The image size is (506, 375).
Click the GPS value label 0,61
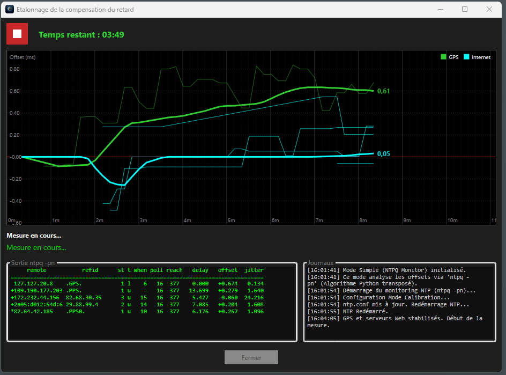click(383, 91)
